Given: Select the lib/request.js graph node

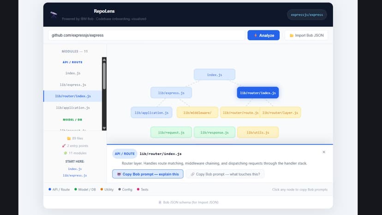Looking at the screenshot, I should pos(171,132).
